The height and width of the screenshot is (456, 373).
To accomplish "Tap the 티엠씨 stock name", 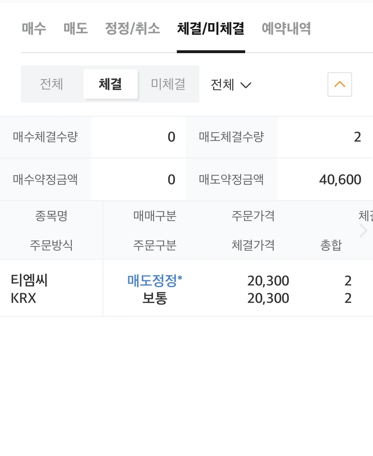I will click(x=29, y=280).
